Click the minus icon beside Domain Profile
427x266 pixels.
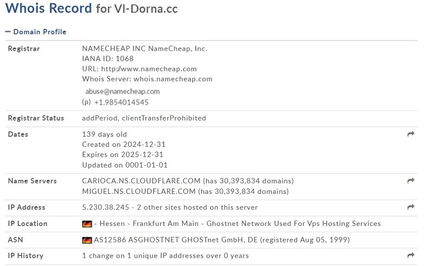click(x=8, y=32)
